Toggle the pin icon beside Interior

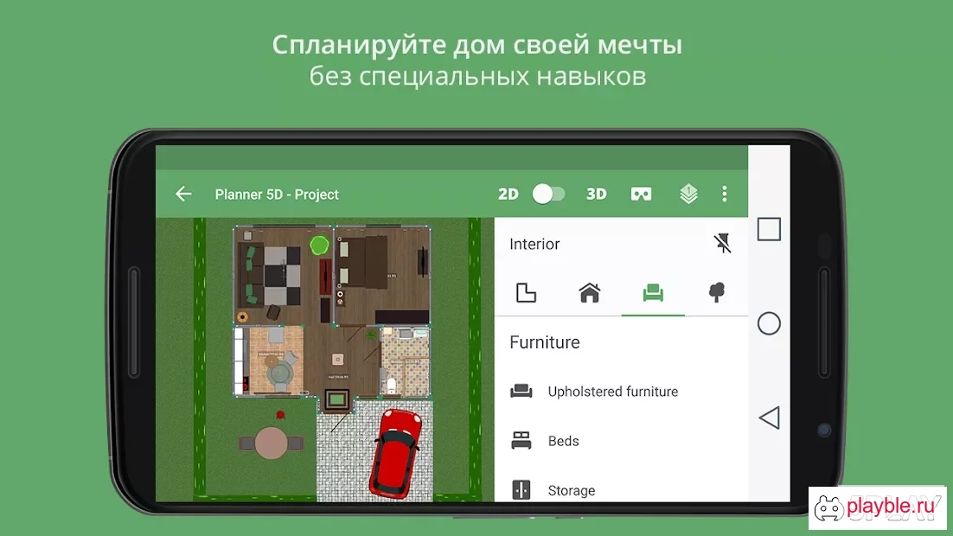[x=722, y=244]
